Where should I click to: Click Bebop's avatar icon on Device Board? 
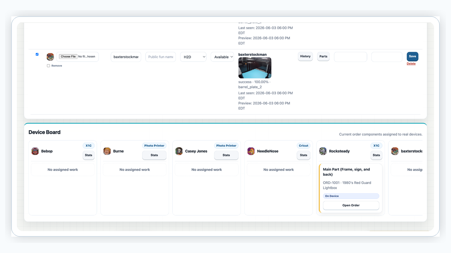(35, 151)
